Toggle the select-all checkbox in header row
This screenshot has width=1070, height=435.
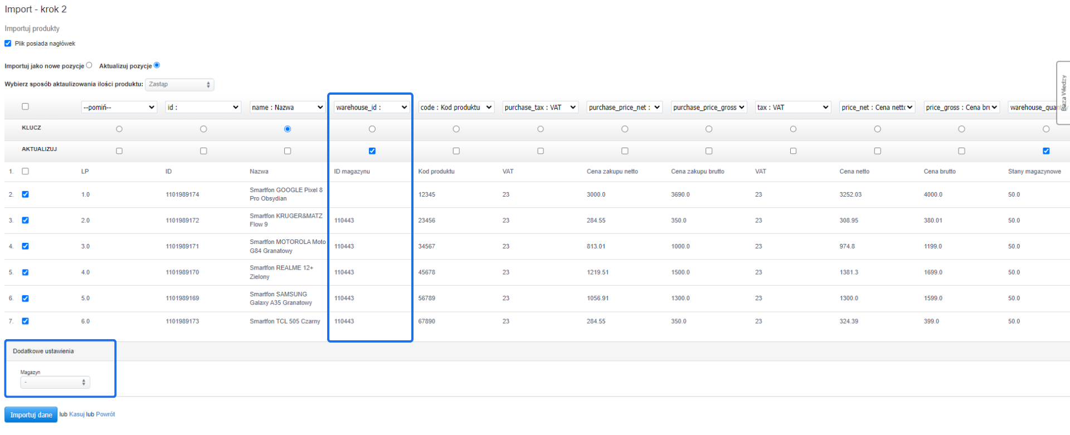(x=25, y=106)
